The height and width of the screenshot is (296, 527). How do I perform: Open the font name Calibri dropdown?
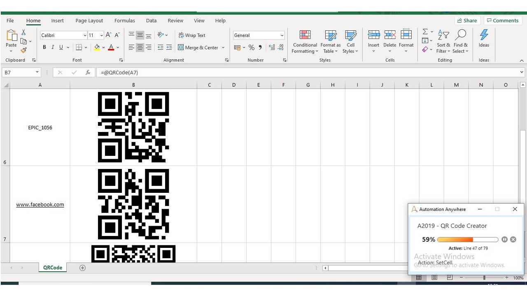tap(85, 35)
